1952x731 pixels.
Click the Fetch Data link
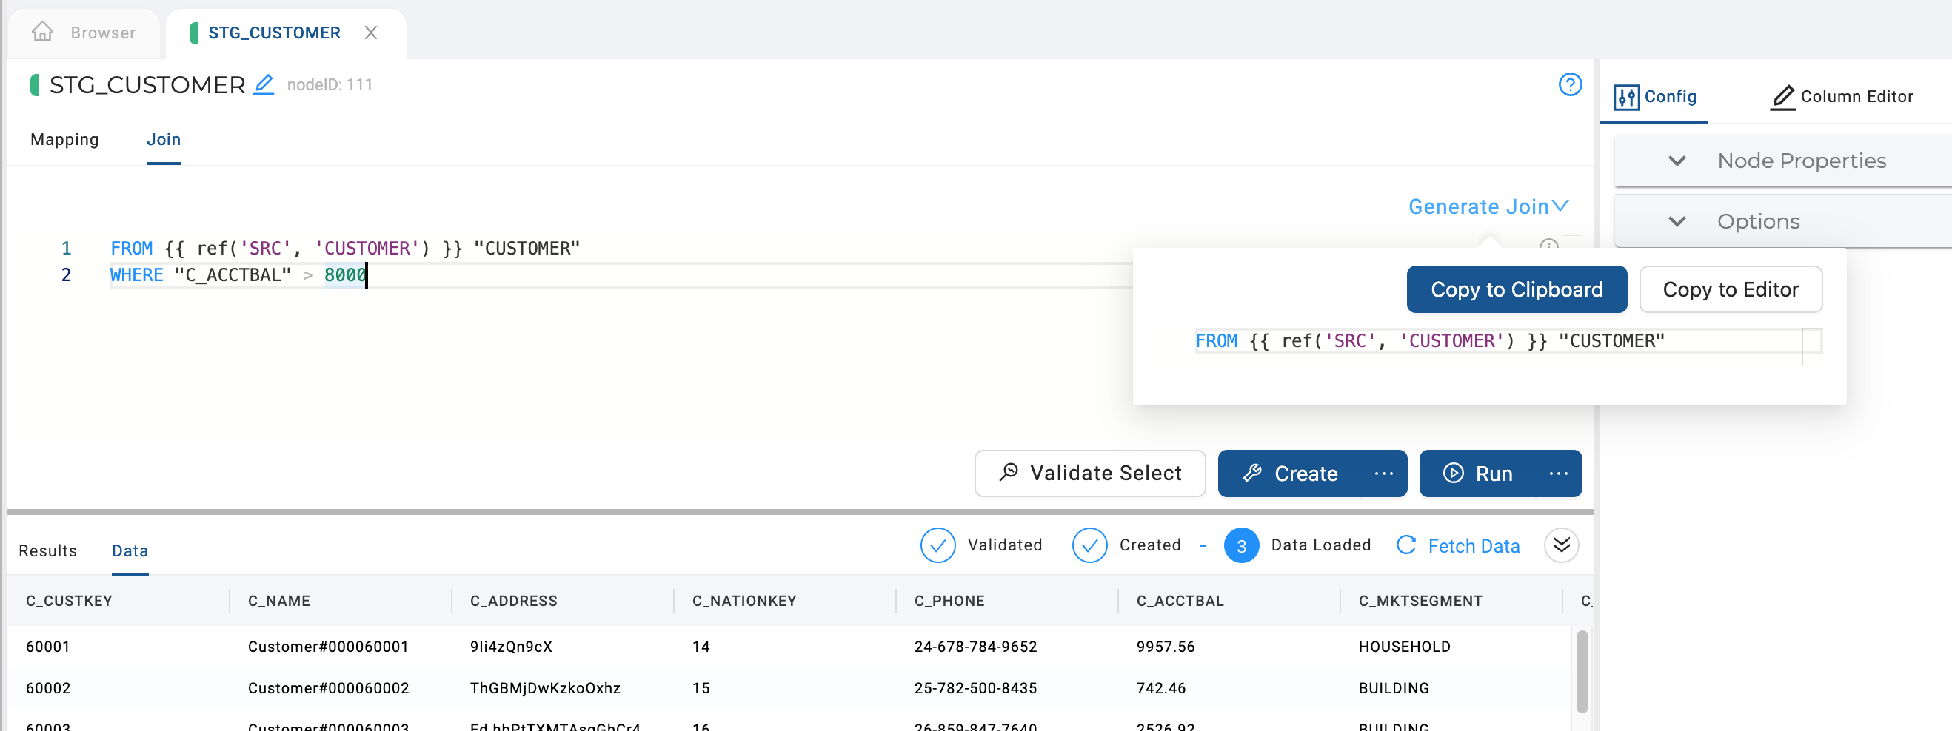tap(1473, 545)
